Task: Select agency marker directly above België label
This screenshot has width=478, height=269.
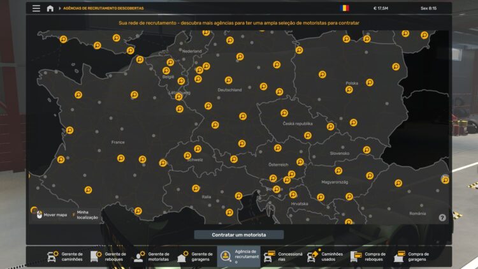Action: tap(166, 71)
